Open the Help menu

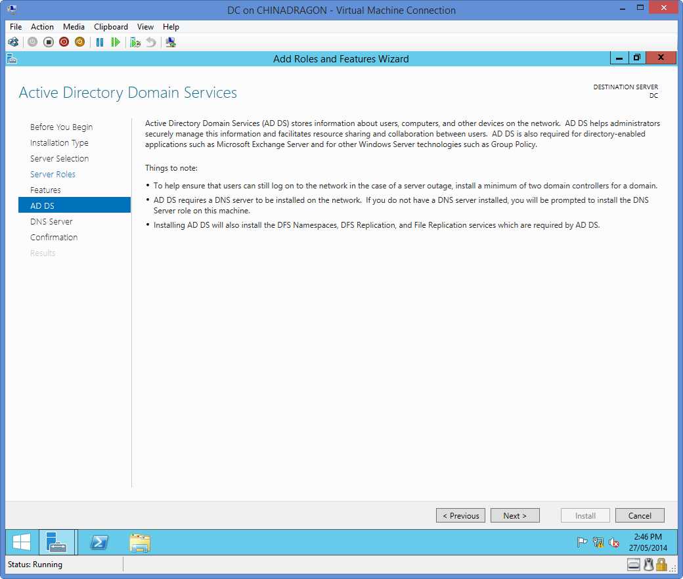171,26
